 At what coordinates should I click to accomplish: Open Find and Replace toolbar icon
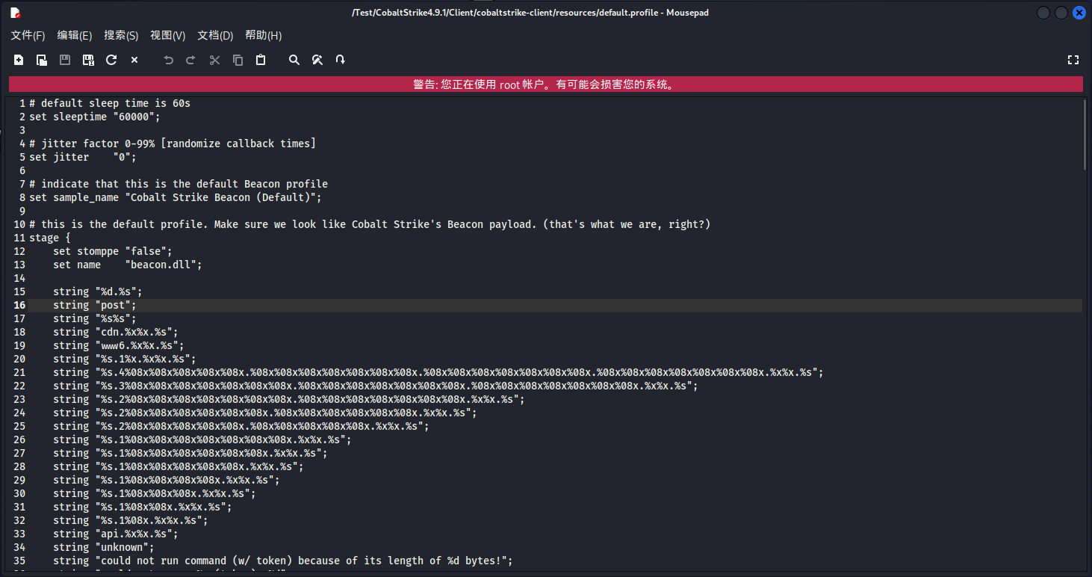[317, 60]
